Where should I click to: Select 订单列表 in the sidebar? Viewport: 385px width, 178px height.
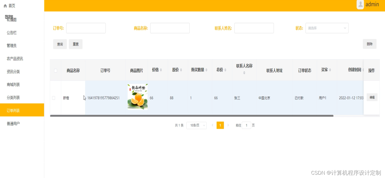(x=22, y=110)
